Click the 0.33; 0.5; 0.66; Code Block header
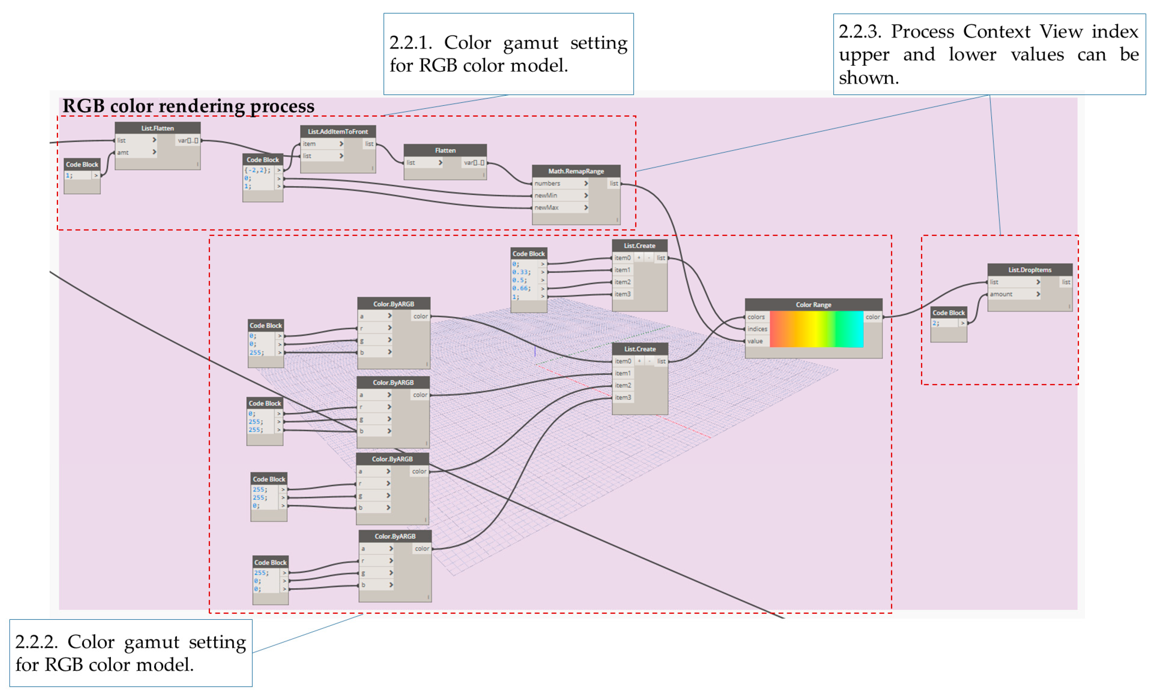The height and width of the screenshot is (695, 1154). (x=529, y=254)
